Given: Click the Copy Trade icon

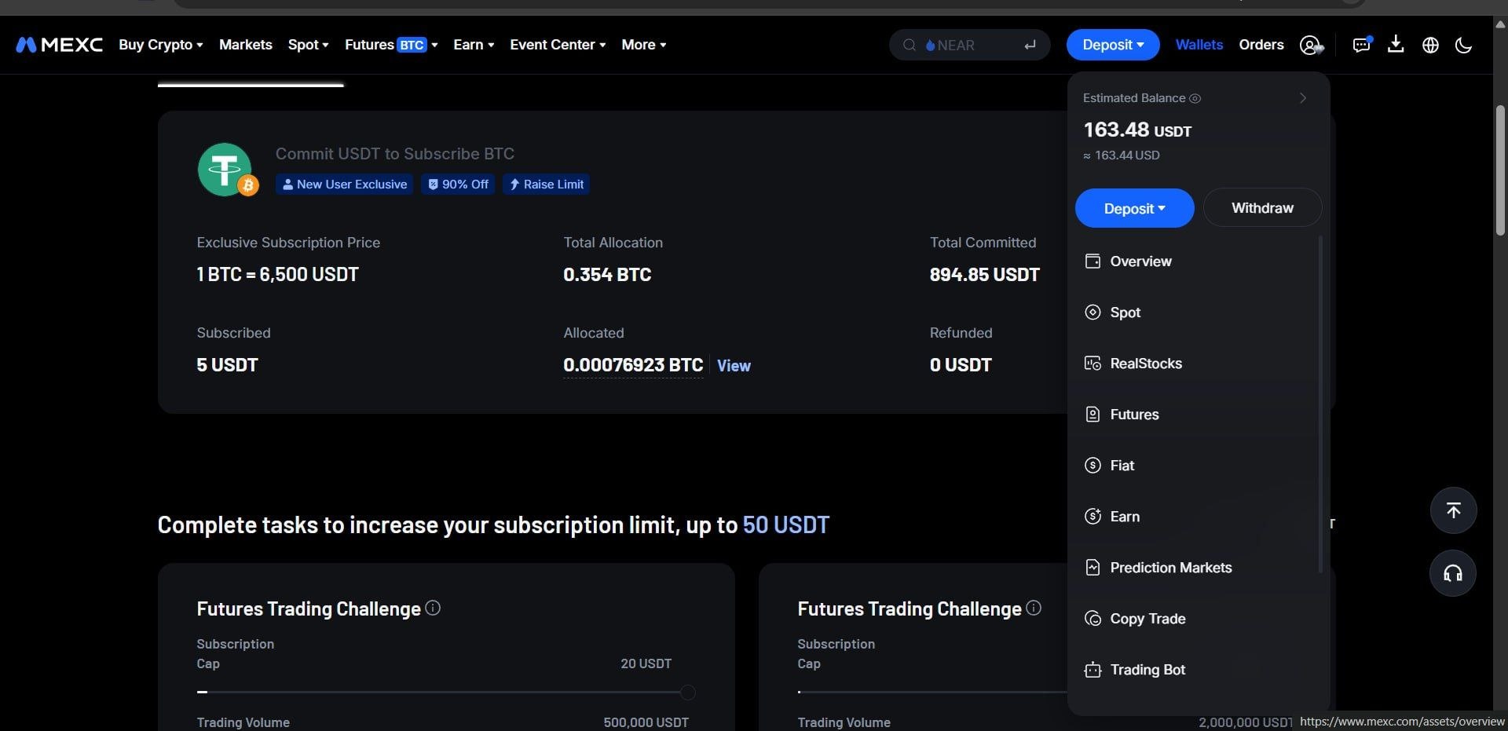Looking at the screenshot, I should tap(1093, 619).
